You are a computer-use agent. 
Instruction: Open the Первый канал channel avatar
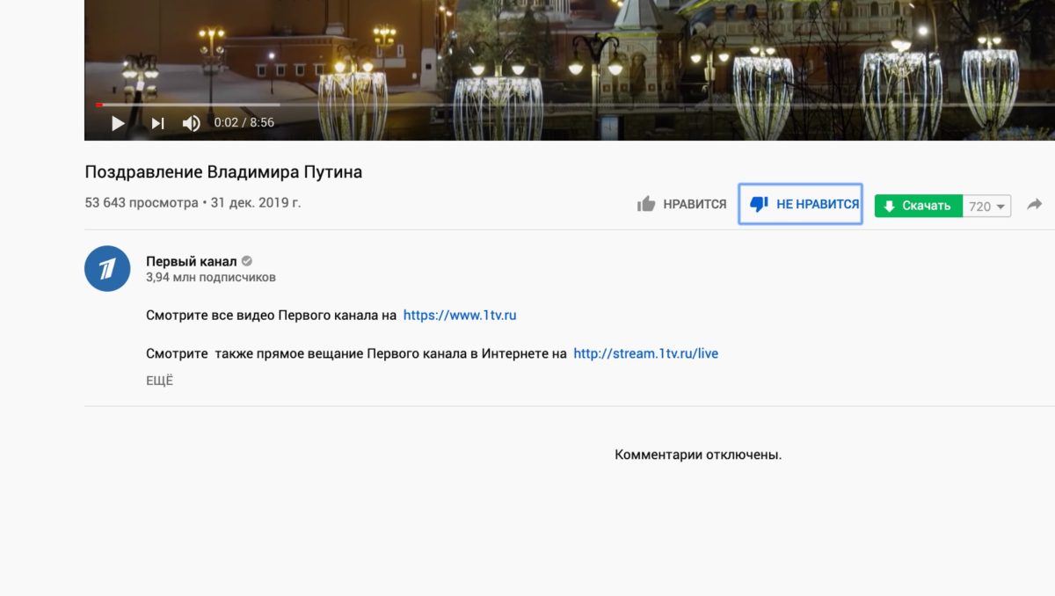107,268
